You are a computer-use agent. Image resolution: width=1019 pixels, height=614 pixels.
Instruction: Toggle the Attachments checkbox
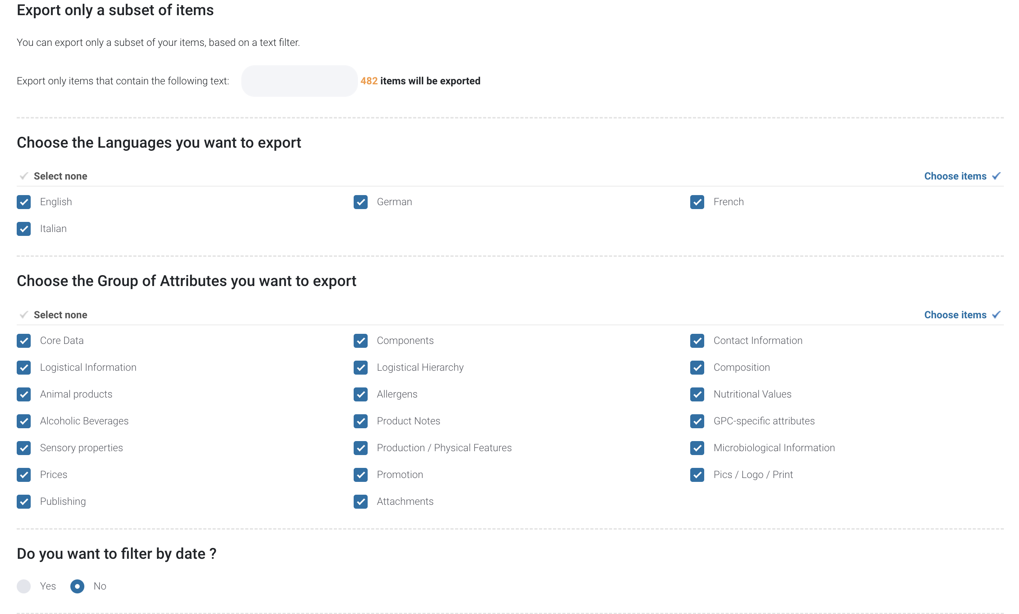click(x=360, y=501)
